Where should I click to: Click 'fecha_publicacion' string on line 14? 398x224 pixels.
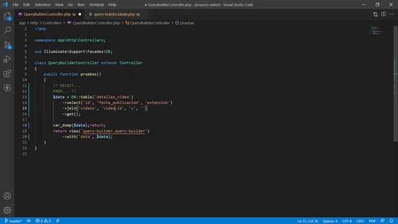tap(119, 103)
